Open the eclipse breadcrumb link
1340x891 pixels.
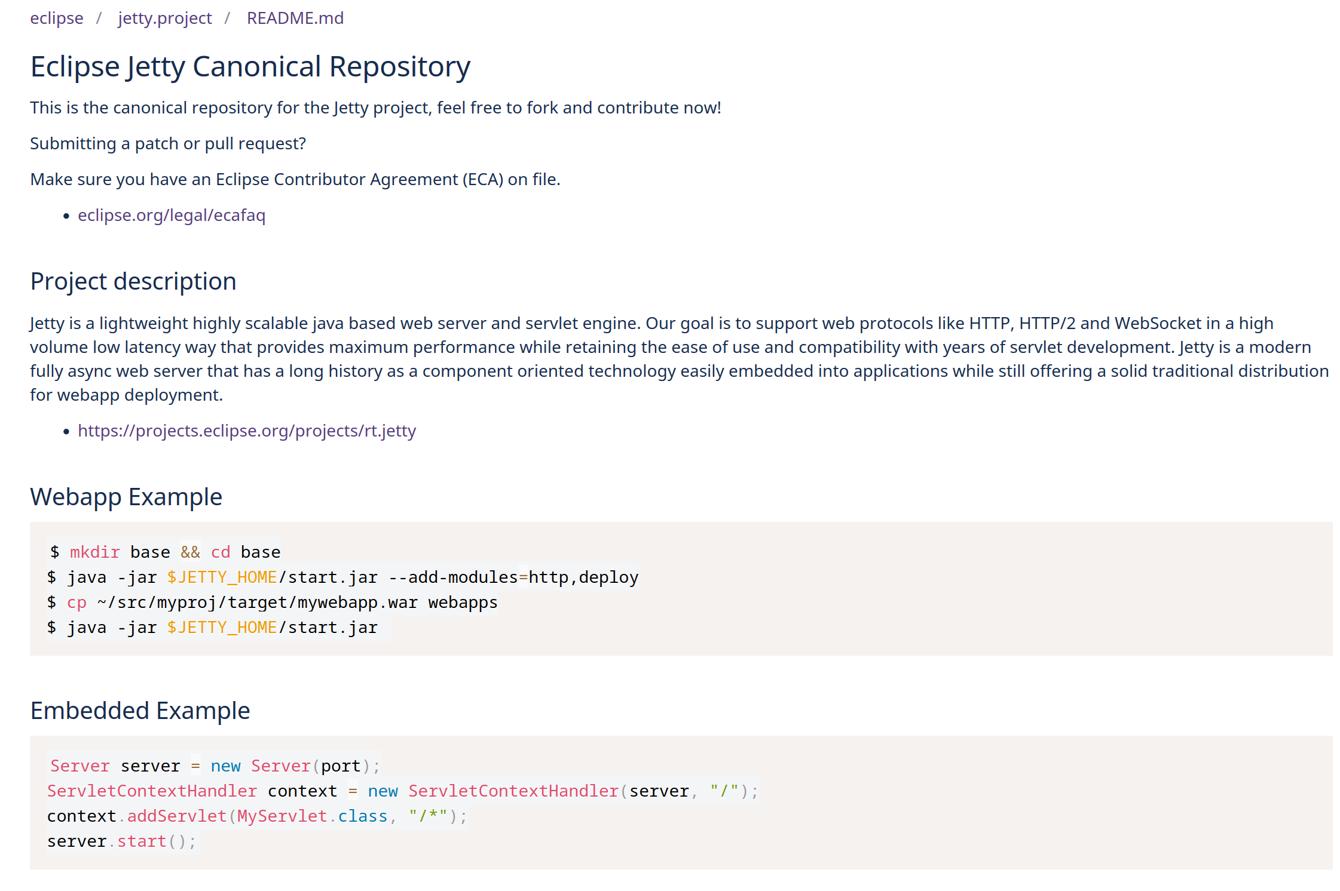(x=57, y=19)
